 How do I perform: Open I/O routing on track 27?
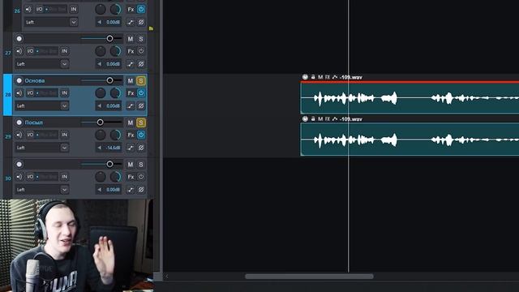click(x=30, y=51)
